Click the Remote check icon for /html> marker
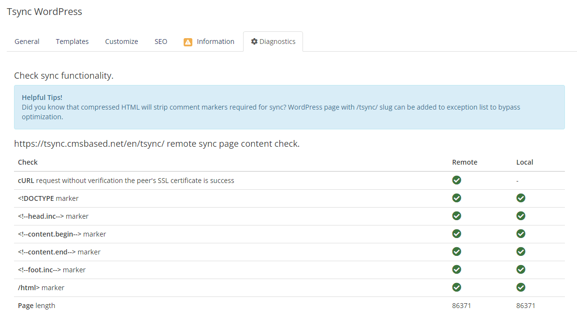This screenshot has height=323, width=577. tap(457, 287)
